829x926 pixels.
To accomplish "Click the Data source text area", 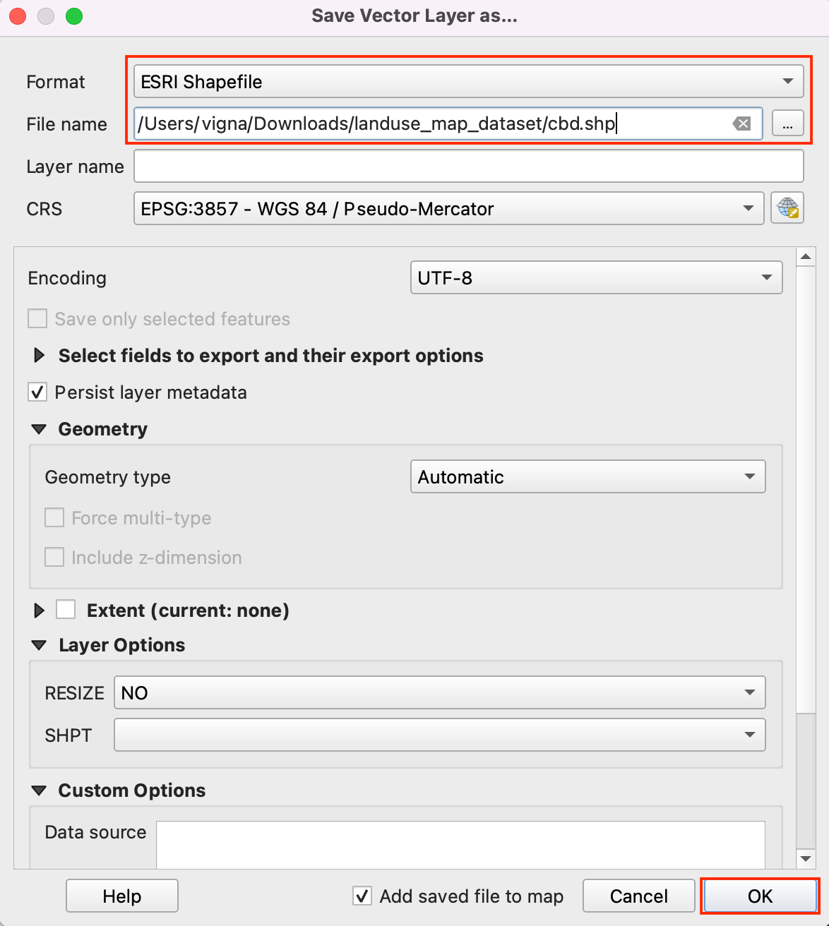I will (x=460, y=845).
